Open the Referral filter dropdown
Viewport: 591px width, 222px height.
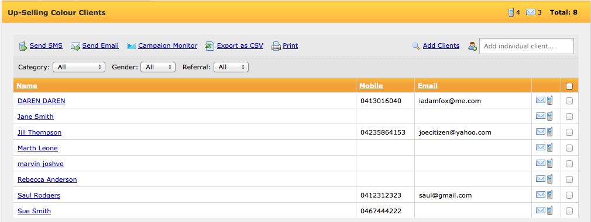pos(231,67)
